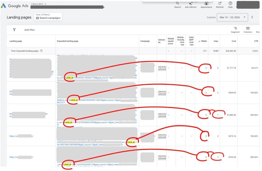
Task: Click the sort arrow beside Clicks header
Action: coord(199,41)
